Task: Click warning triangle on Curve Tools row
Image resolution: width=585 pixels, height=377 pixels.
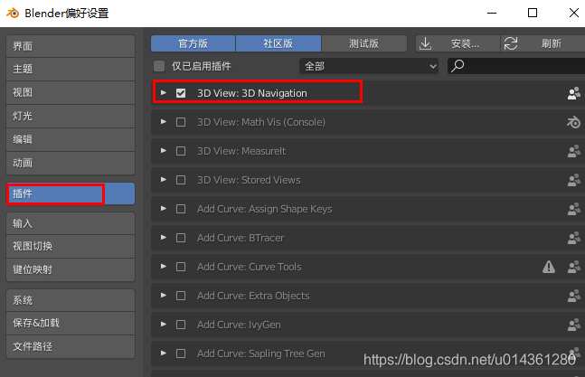Action: 549,267
